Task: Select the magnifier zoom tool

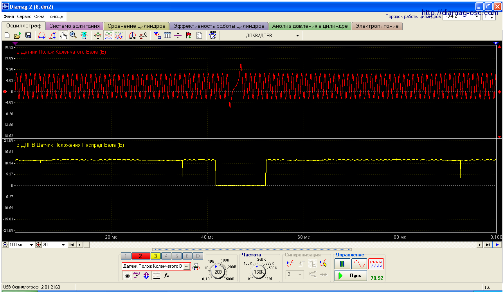Action: click(73, 35)
